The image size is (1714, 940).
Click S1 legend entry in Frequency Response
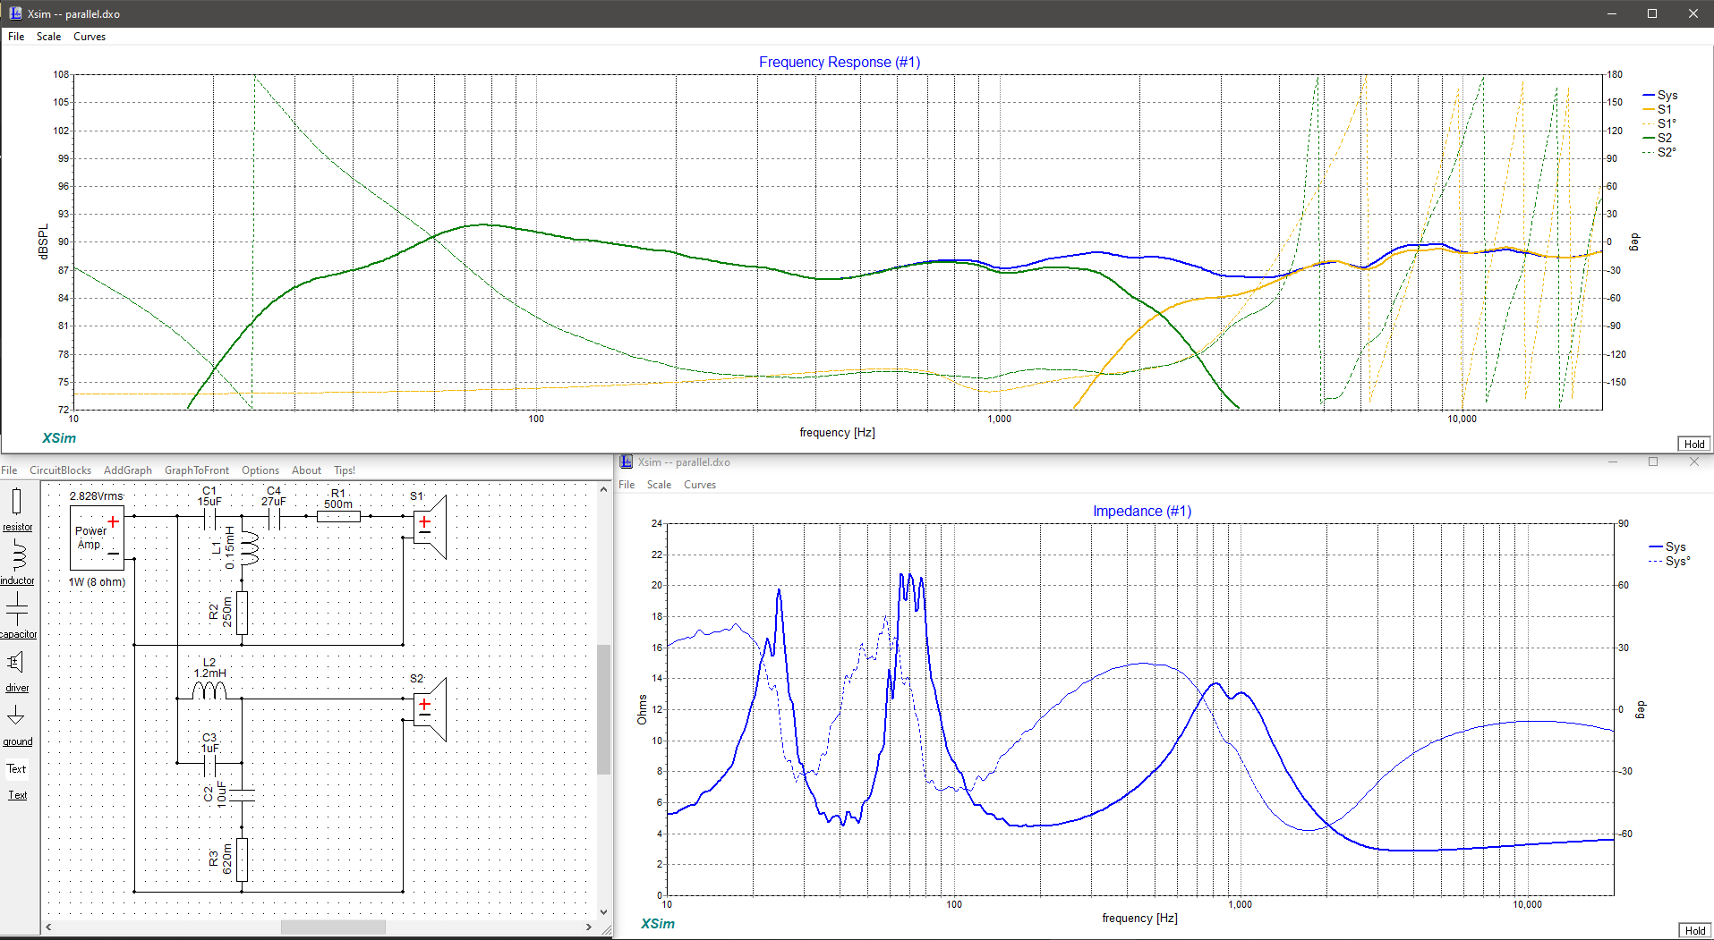click(1658, 109)
